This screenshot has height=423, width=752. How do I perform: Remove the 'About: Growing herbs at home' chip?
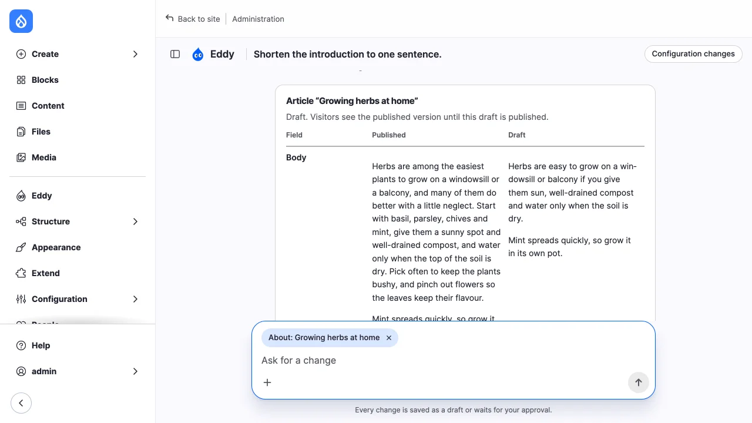pos(389,338)
